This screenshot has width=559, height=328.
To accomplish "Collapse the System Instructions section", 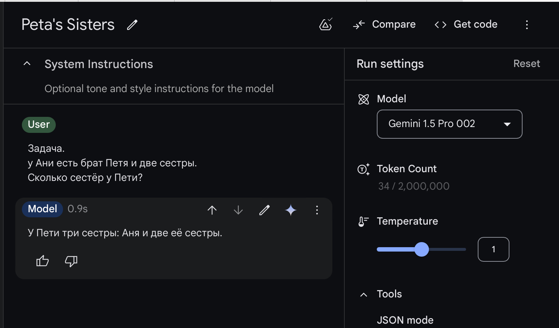I will 27,64.
